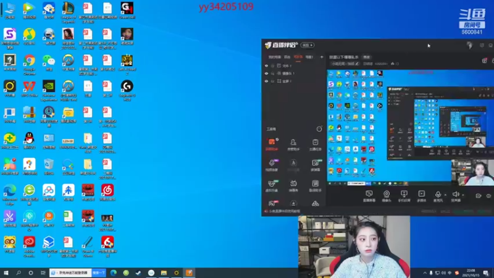Screen dimensions: 494x278
Task: Hide the 全屏 1 layer with its eye icon
Action: tap(267, 82)
